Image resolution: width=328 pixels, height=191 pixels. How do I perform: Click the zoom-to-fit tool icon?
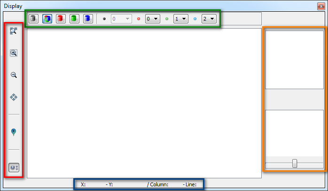tap(14, 31)
